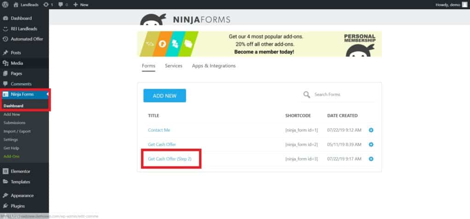Open the Submissions submenu
This screenshot has width=470, height=219.
pyautogui.click(x=14, y=123)
